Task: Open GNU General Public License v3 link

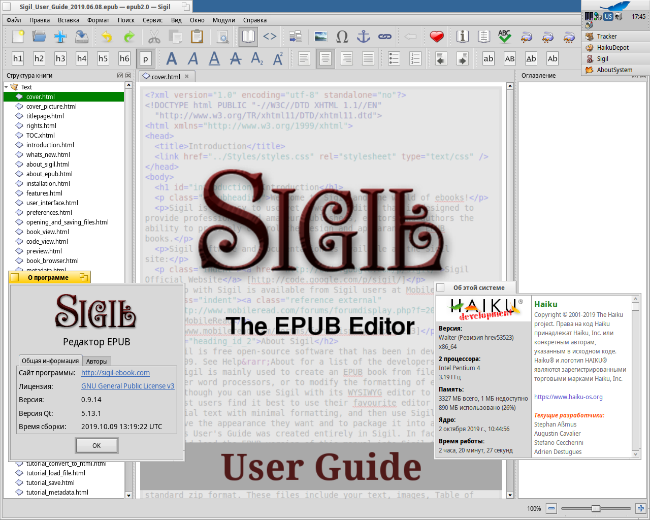Action: coord(127,386)
